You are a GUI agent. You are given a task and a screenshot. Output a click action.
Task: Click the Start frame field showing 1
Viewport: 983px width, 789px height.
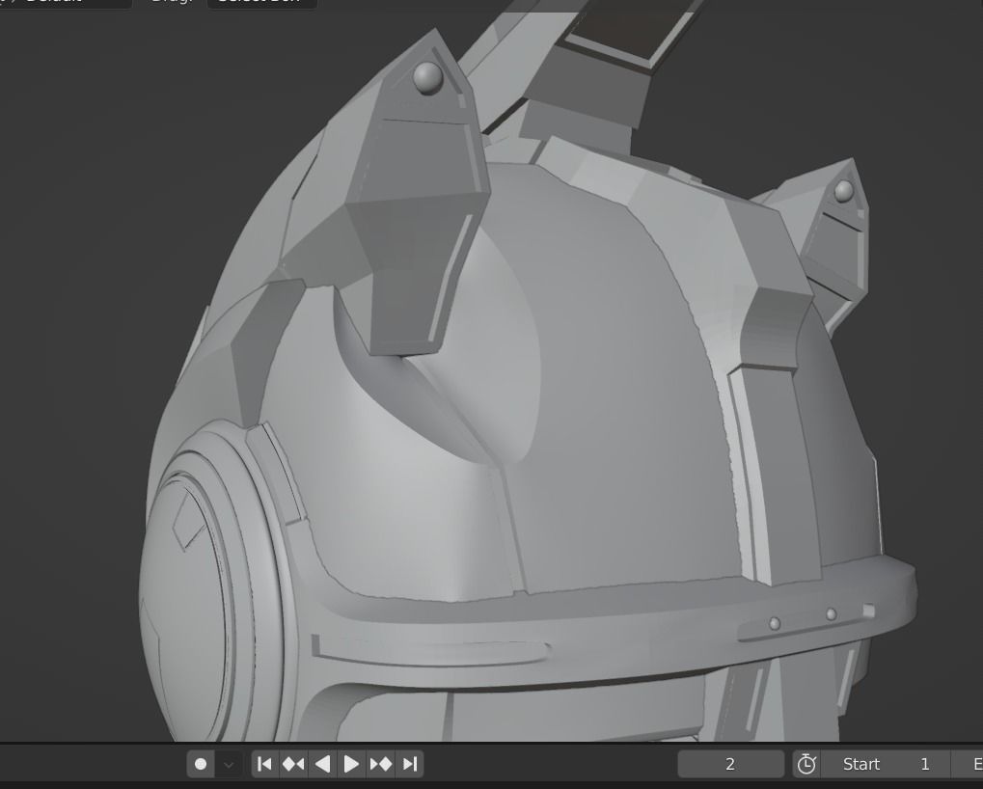click(885, 764)
